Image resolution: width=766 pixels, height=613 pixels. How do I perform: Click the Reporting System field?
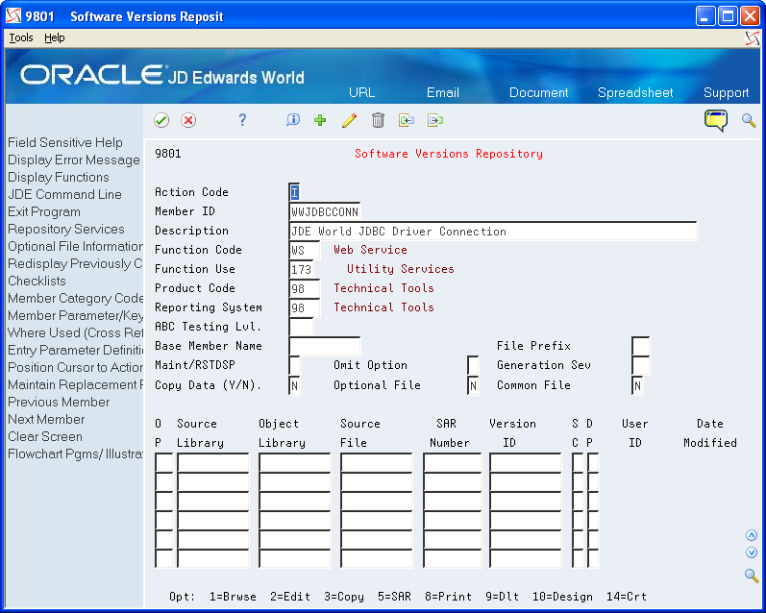(x=305, y=307)
